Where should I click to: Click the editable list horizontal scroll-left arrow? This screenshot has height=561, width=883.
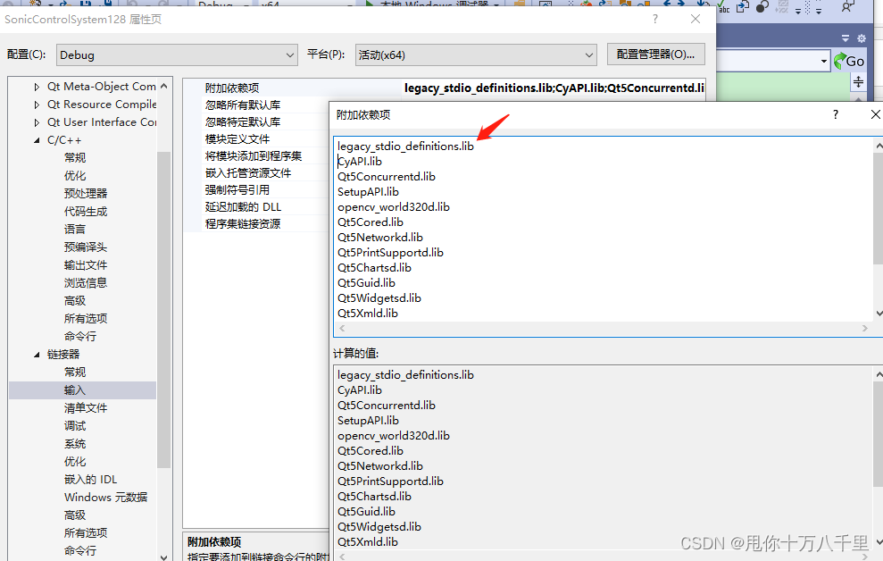click(342, 329)
